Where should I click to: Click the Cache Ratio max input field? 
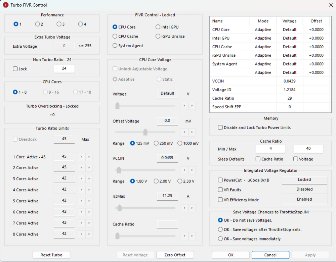coord(308,149)
